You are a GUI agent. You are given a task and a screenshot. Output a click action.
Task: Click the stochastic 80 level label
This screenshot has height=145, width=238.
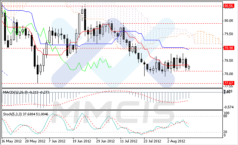coord(225,116)
